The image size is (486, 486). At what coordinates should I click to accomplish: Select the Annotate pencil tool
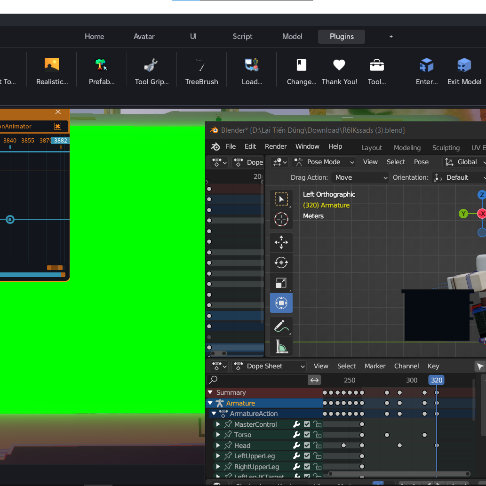(281, 326)
